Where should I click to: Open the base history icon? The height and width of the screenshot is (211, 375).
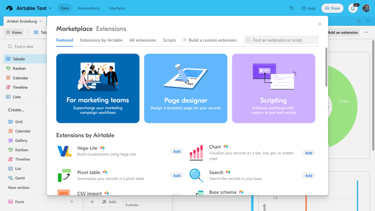(291, 8)
